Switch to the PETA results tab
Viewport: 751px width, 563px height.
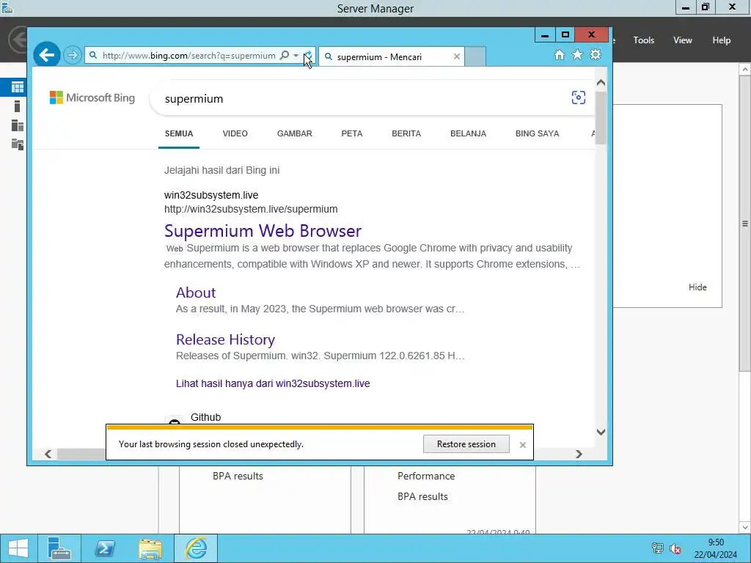[352, 133]
